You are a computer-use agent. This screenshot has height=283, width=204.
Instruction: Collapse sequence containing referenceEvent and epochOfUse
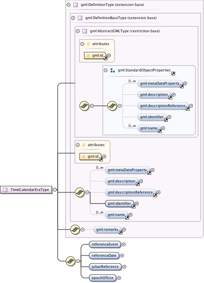pyautogui.click(x=78, y=261)
